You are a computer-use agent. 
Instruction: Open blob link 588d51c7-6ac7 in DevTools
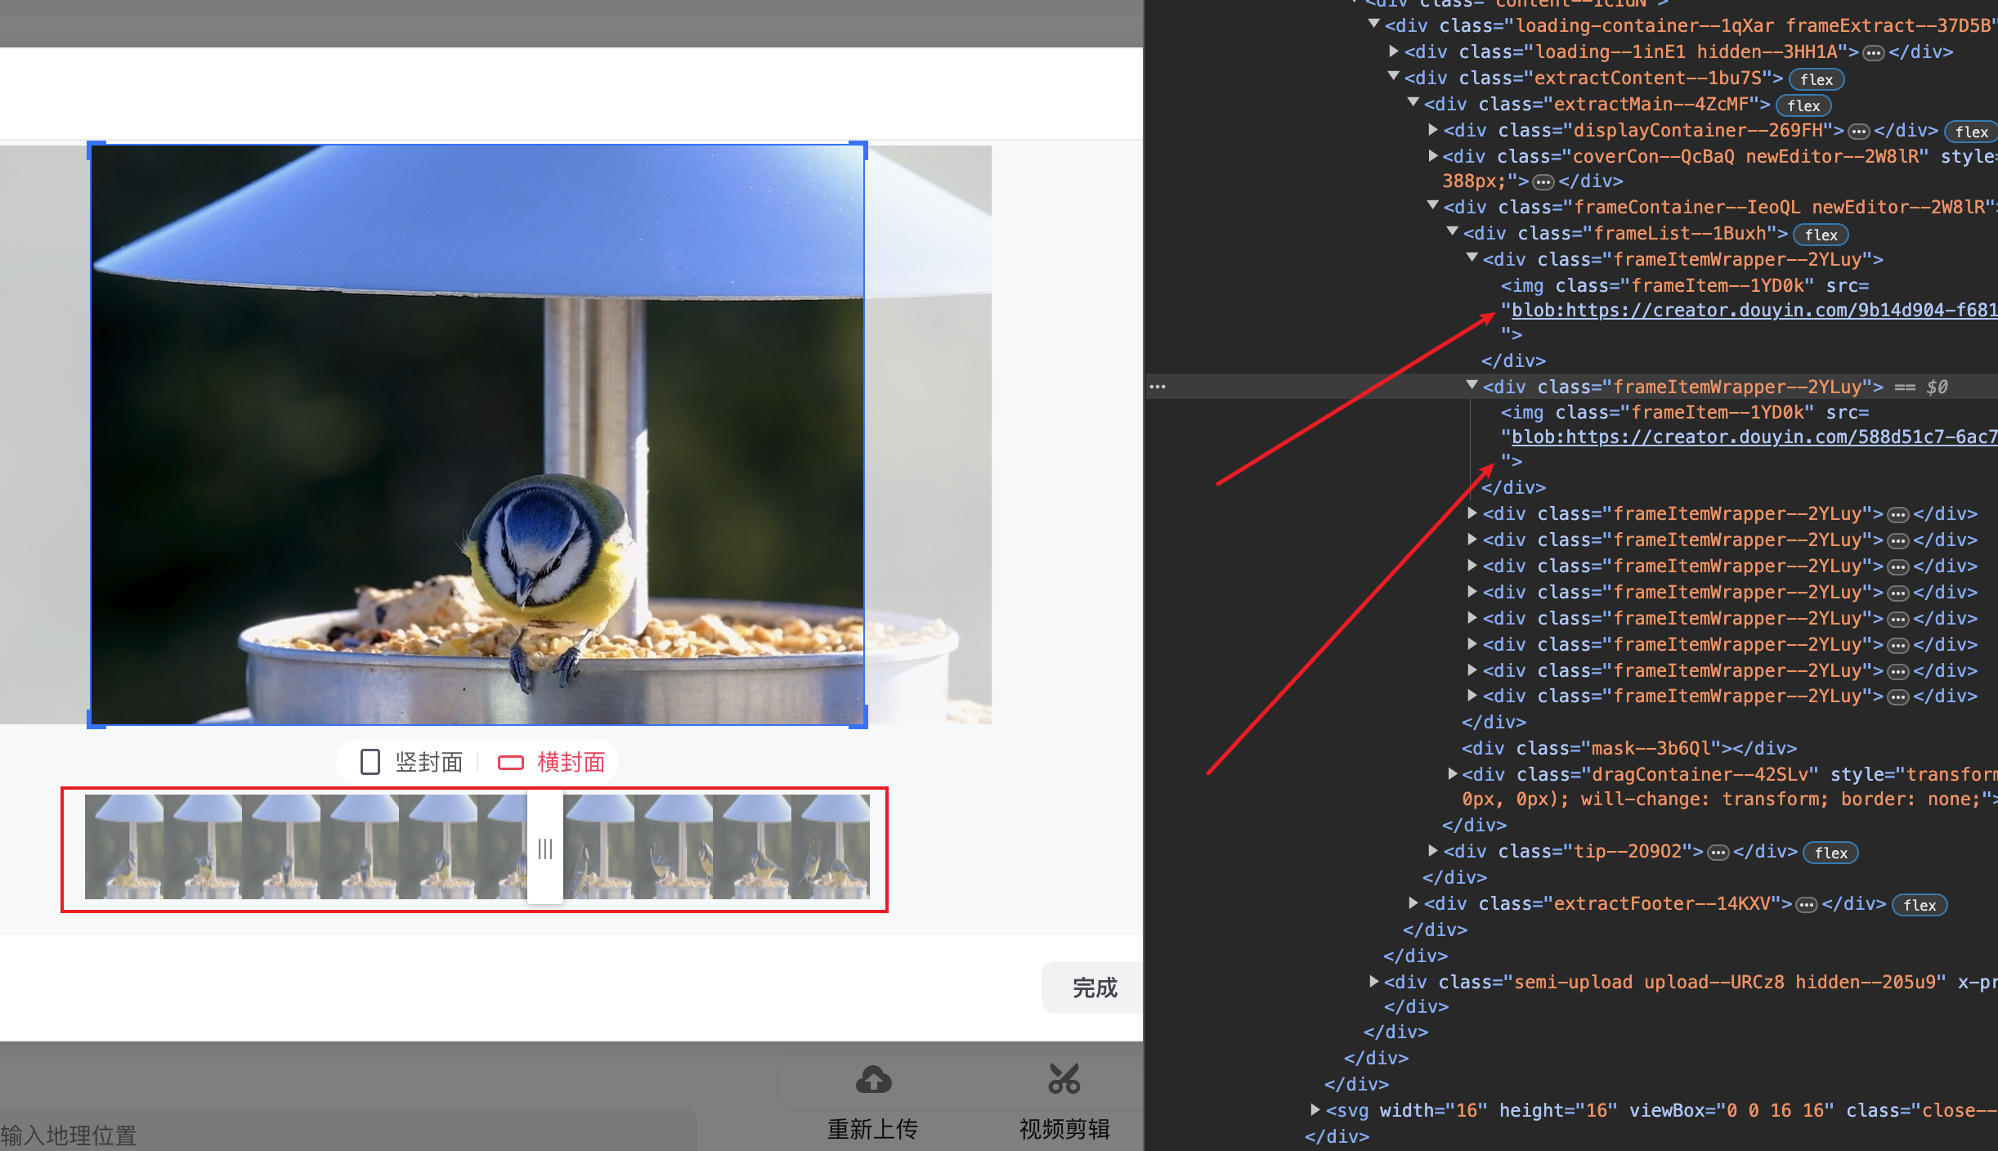1754,437
